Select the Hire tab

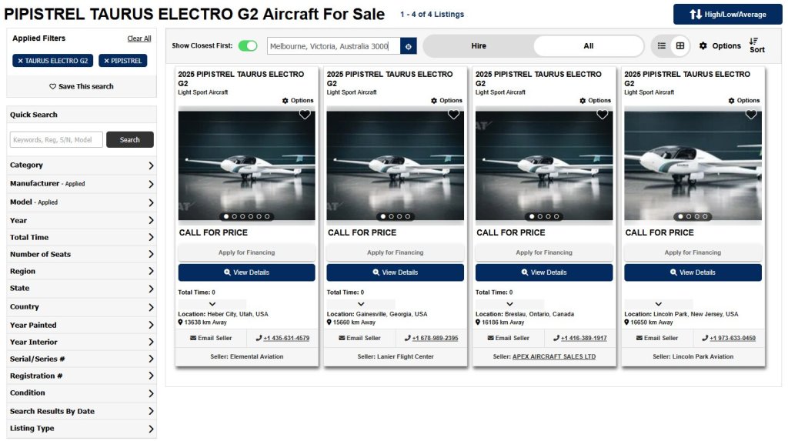click(479, 46)
